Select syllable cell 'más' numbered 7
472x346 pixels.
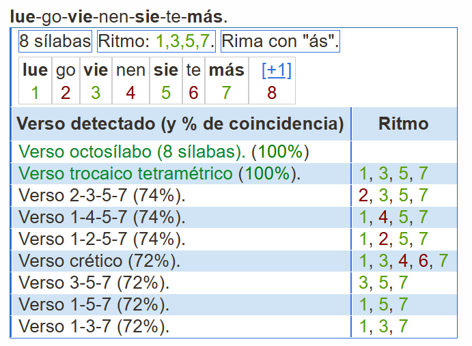pyautogui.click(x=227, y=81)
